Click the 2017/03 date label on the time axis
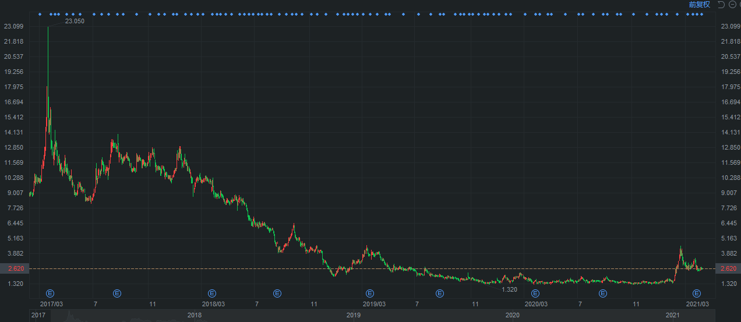The width and height of the screenshot is (741, 322). tap(51, 304)
